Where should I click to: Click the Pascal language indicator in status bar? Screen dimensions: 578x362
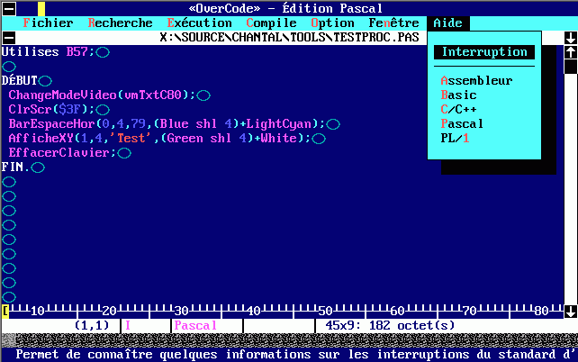tap(195, 325)
